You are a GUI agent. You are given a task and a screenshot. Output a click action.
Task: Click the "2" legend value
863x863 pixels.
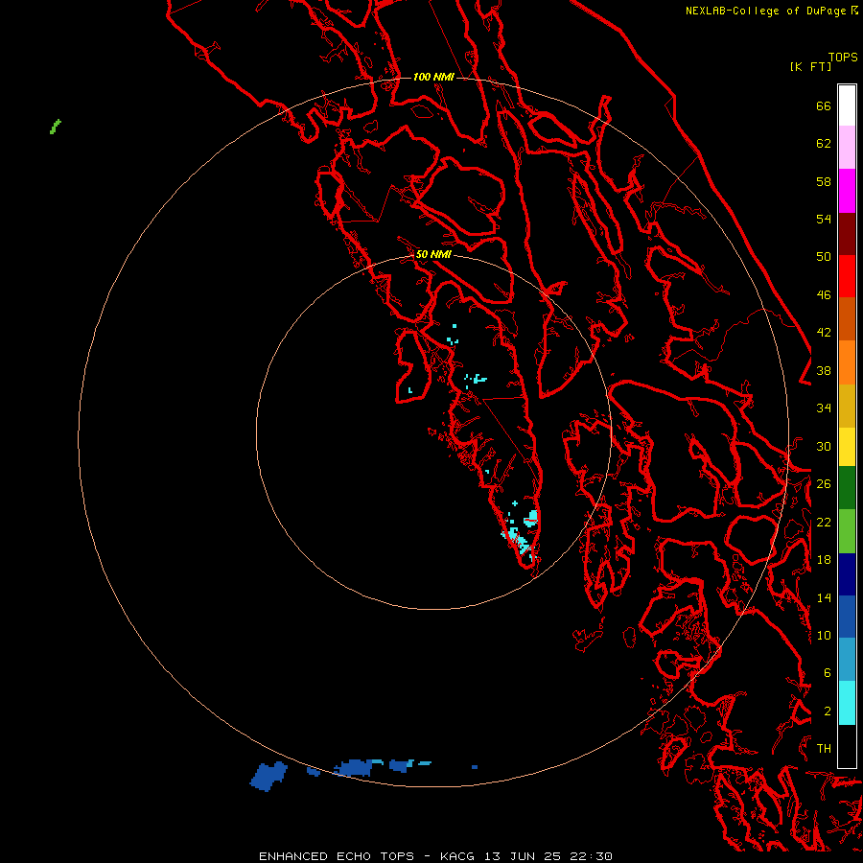tap(827, 711)
